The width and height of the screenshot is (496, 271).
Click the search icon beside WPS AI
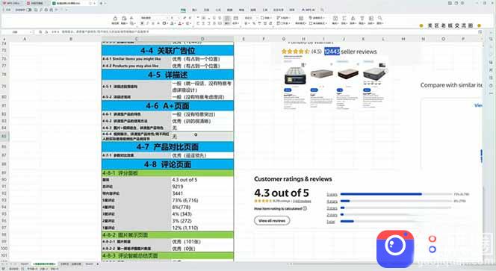coord(323,10)
